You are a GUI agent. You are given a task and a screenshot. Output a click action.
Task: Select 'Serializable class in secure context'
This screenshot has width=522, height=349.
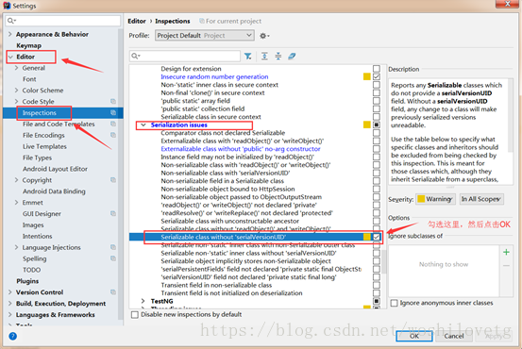click(x=210, y=117)
